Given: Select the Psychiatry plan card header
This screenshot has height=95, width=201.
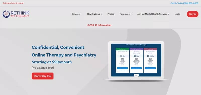Looking at the screenshot, I should click(x=150, y=49).
